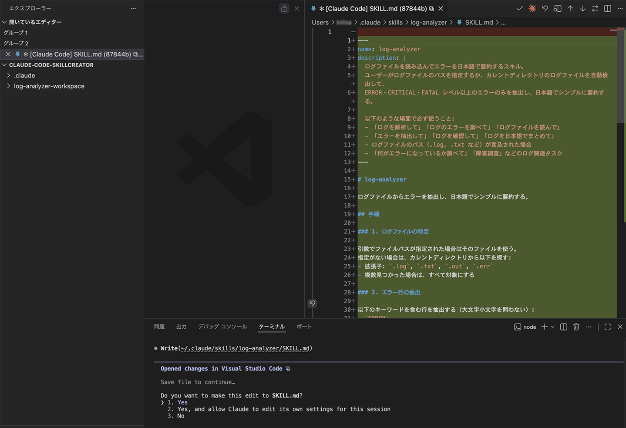
Task: Select option 1 'Yes' in the terminal prompt
Action: tap(182, 402)
